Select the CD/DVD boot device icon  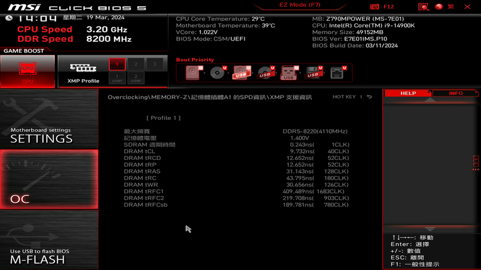[218, 73]
